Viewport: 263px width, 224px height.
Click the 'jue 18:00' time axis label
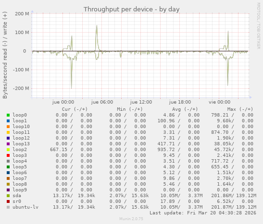(x=180, y=102)
